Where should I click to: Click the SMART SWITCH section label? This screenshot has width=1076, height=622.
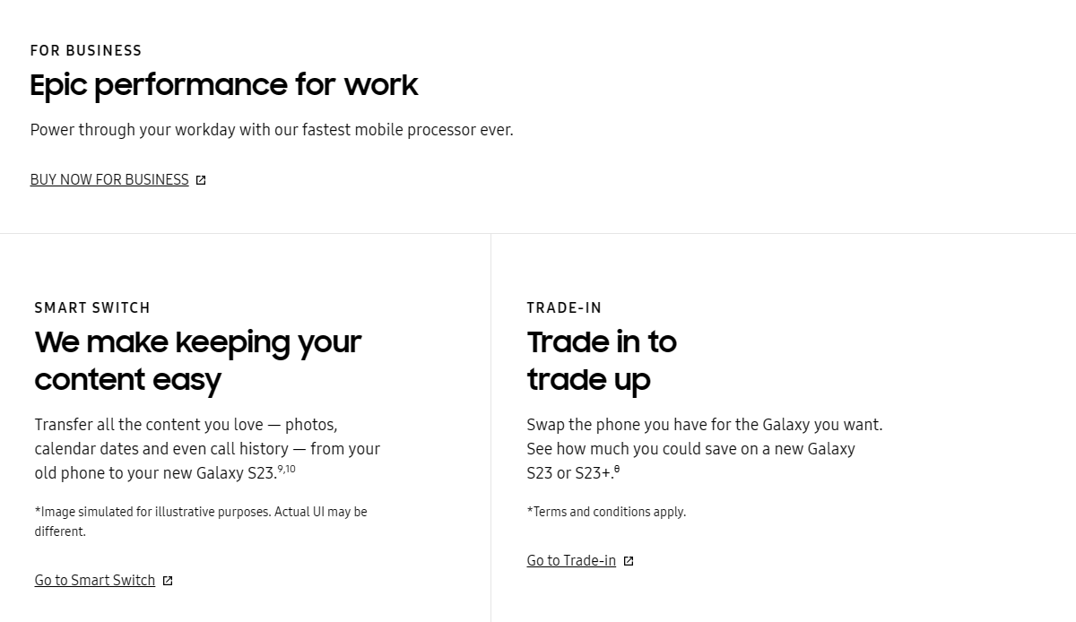92,307
